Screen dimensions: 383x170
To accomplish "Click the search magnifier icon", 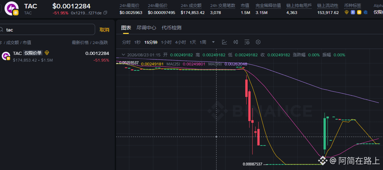I will [1, 29].
